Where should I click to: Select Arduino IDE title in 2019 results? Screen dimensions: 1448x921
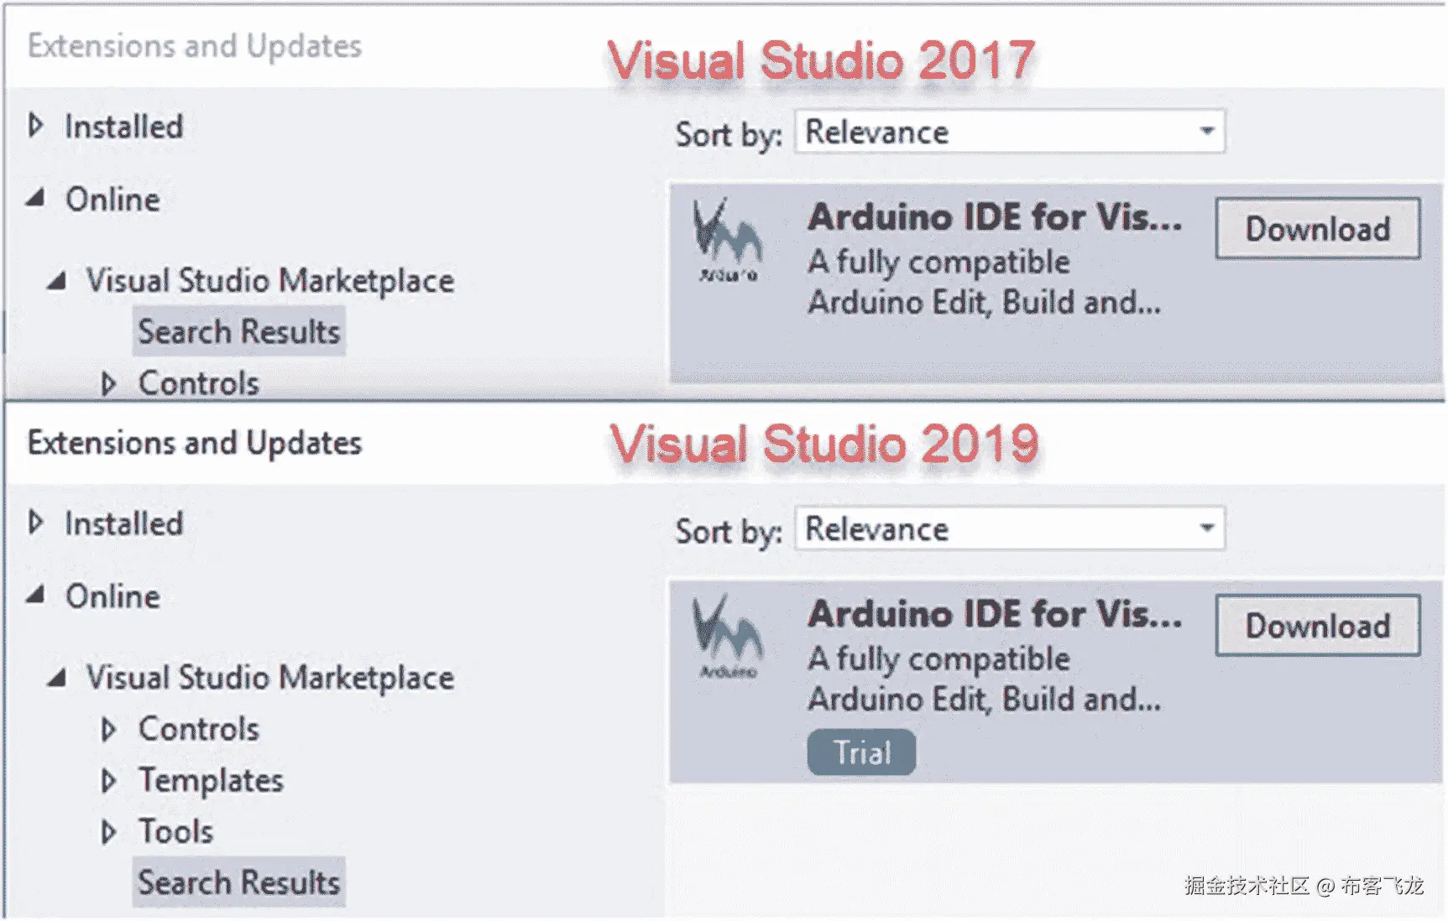[x=995, y=614]
